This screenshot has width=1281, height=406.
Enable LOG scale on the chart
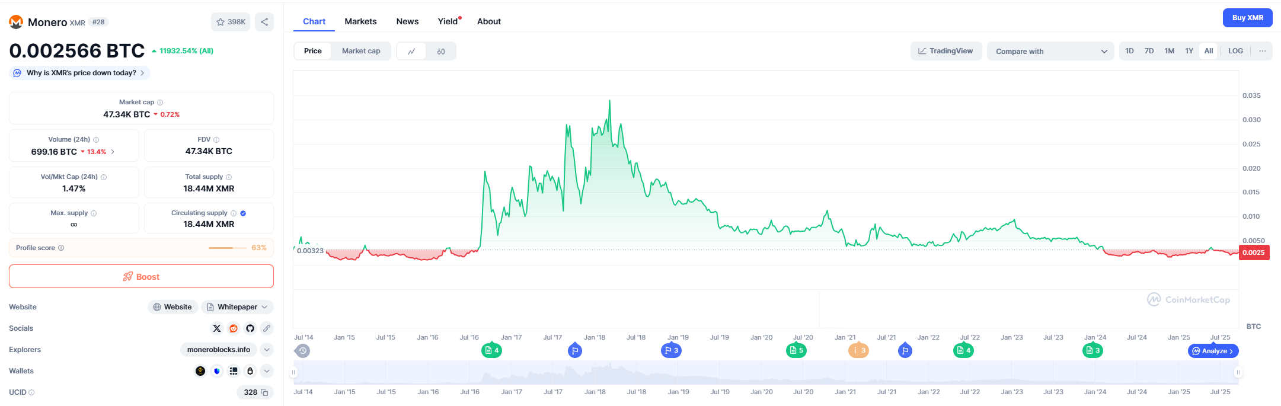tap(1235, 51)
